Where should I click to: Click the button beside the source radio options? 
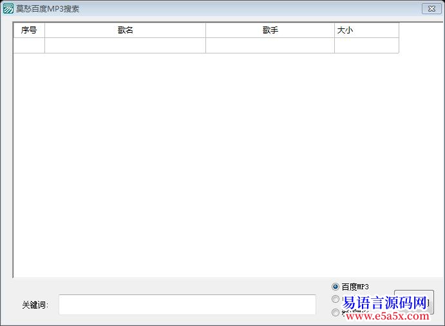tap(414, 302)
